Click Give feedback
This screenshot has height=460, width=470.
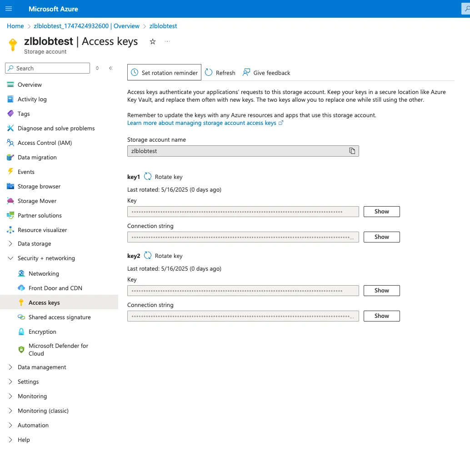[x=267, y=73]
